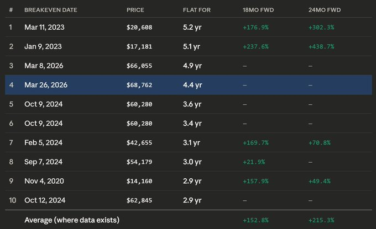Click the +215.3% average 24MO value
The height and width of the screenshot is (229, 376).
[x=321, y=220]
